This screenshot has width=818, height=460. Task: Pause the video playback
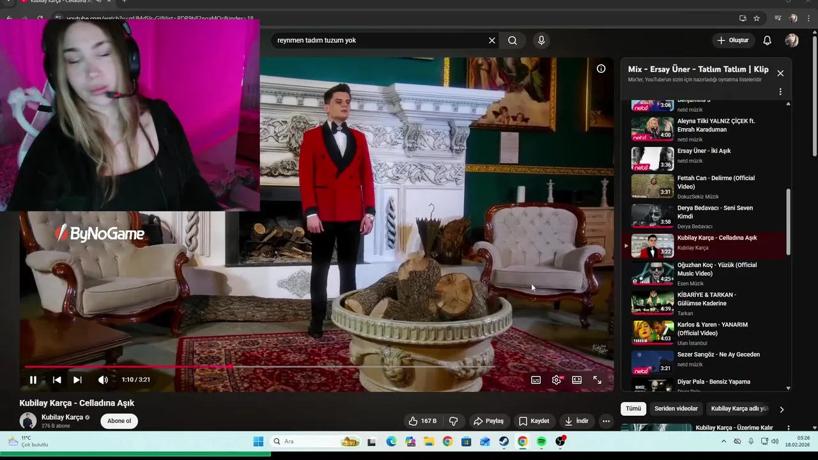[33, 379]
